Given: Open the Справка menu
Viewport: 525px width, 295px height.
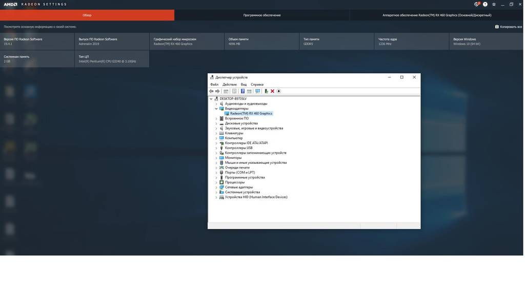Looking at the screenshot, I should click(x=257, y=85).
